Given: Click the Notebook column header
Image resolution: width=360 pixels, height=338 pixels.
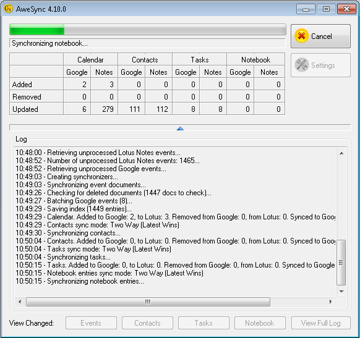Looking at the screenshot, I should point(255,59).
